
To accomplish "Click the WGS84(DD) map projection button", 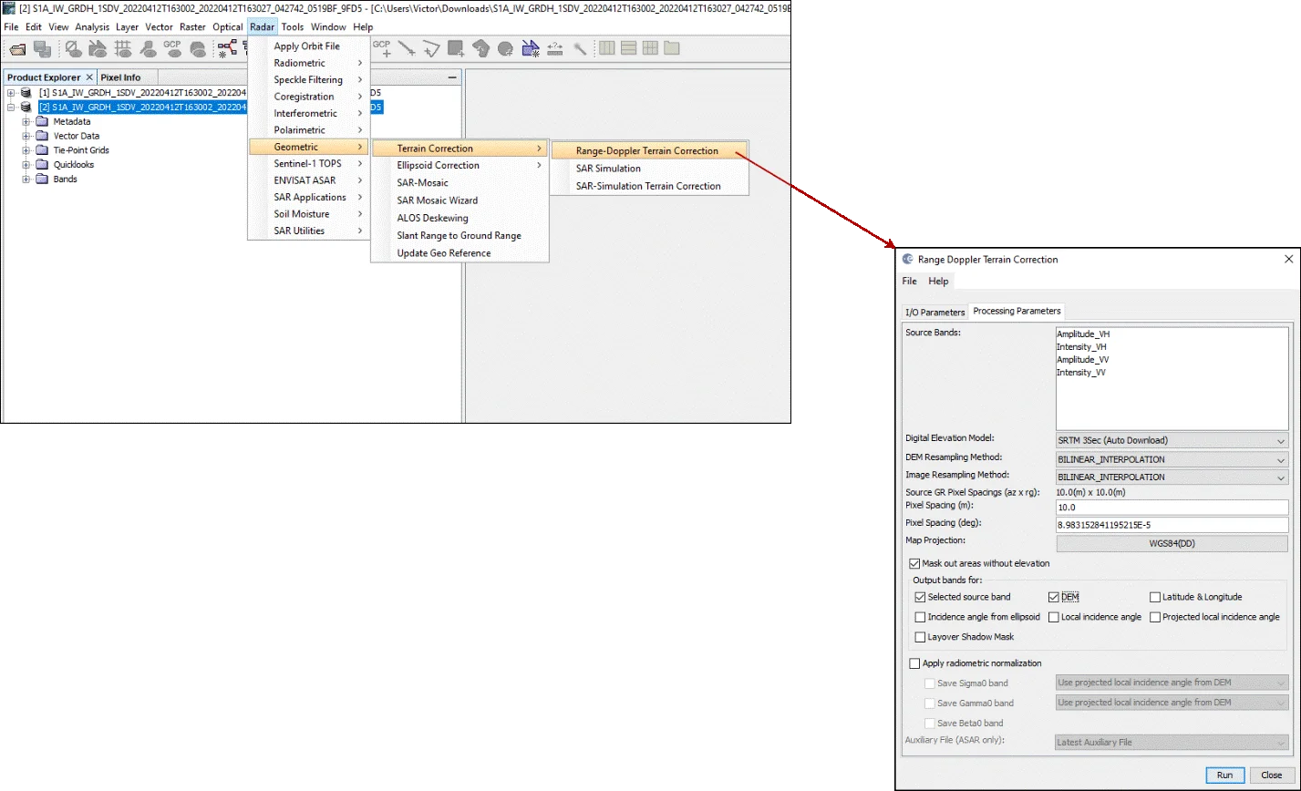I will (1172, 543).
